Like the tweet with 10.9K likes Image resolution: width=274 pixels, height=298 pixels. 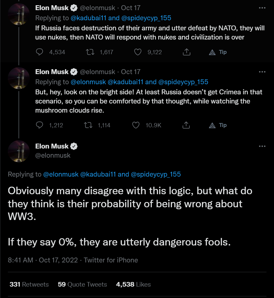(136, 125)
